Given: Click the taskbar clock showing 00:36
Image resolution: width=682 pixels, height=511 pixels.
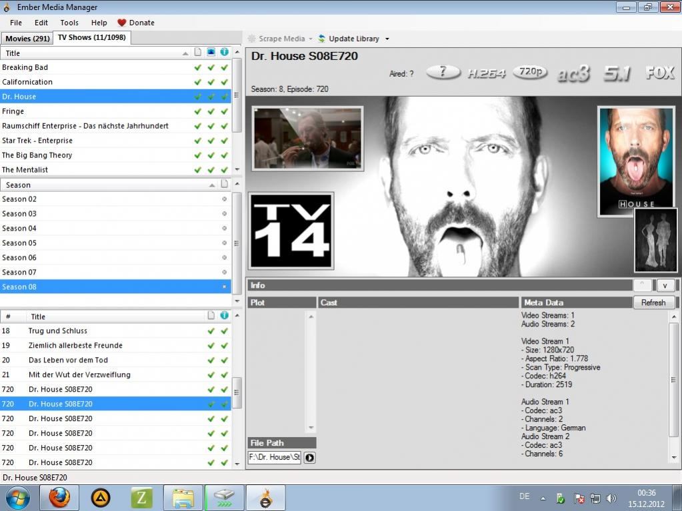Looking at the screenshot, I should click(x=647, y=493).
